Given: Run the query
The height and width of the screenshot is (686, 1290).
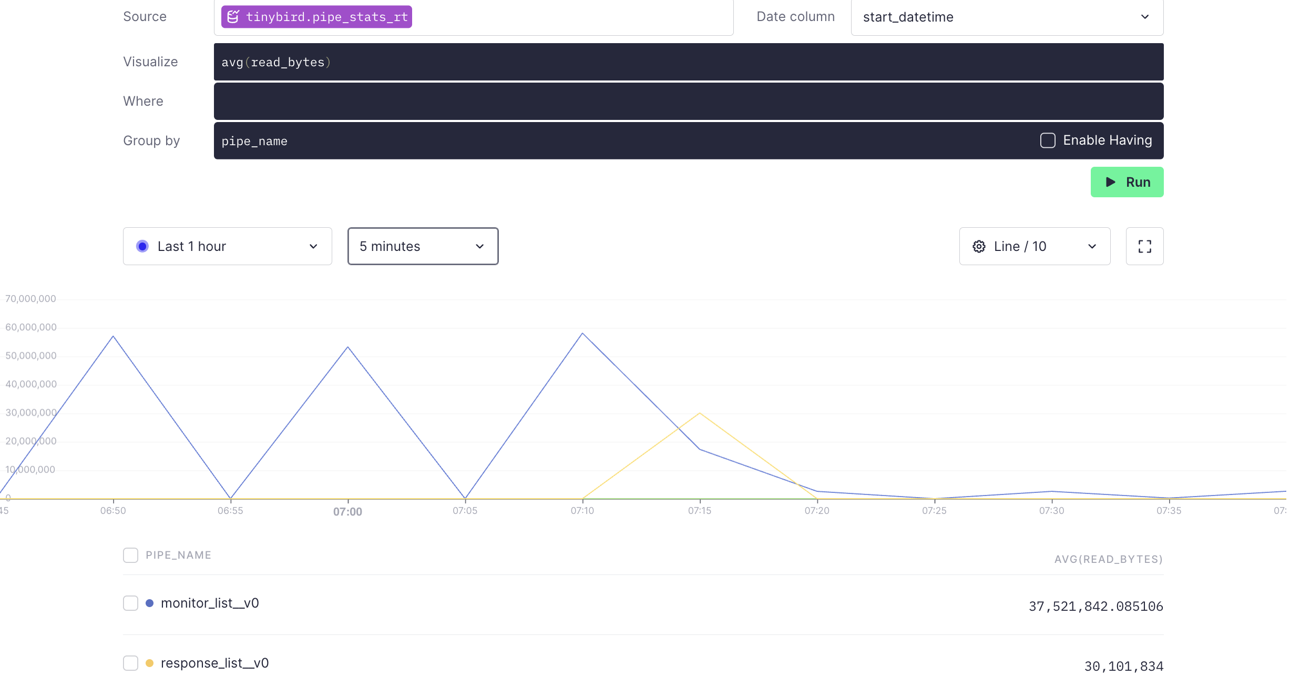Looking at the screenshot, I should click(x=1127, y=182).
